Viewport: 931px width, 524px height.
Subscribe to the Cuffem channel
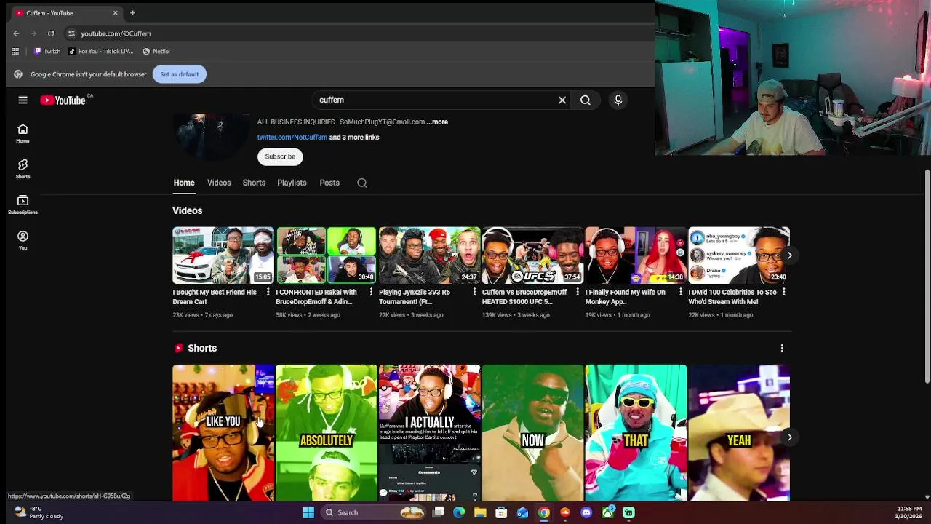pyautogui.click(x=280, y=157)
